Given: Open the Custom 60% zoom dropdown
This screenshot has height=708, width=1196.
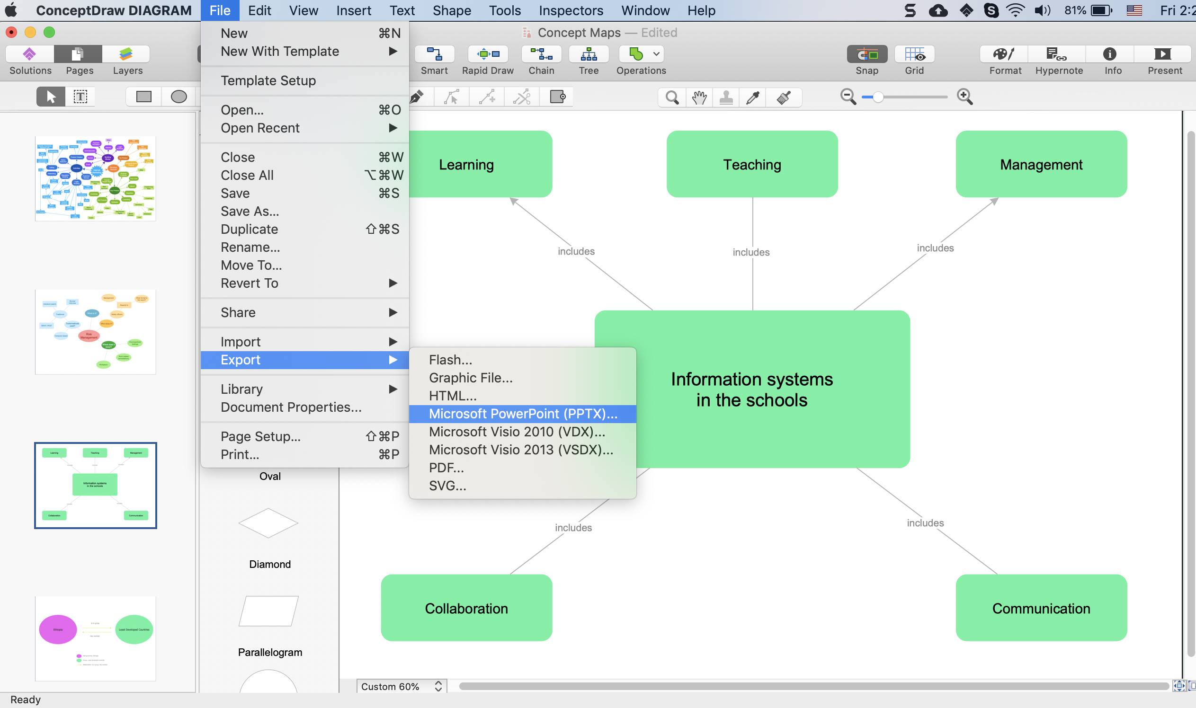Looking at the screenshot, I should [x=402, y=686].
